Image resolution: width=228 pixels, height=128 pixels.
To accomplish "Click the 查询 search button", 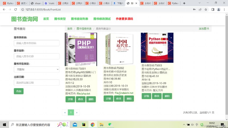I will pyautogui.click(x=19, y=91).
